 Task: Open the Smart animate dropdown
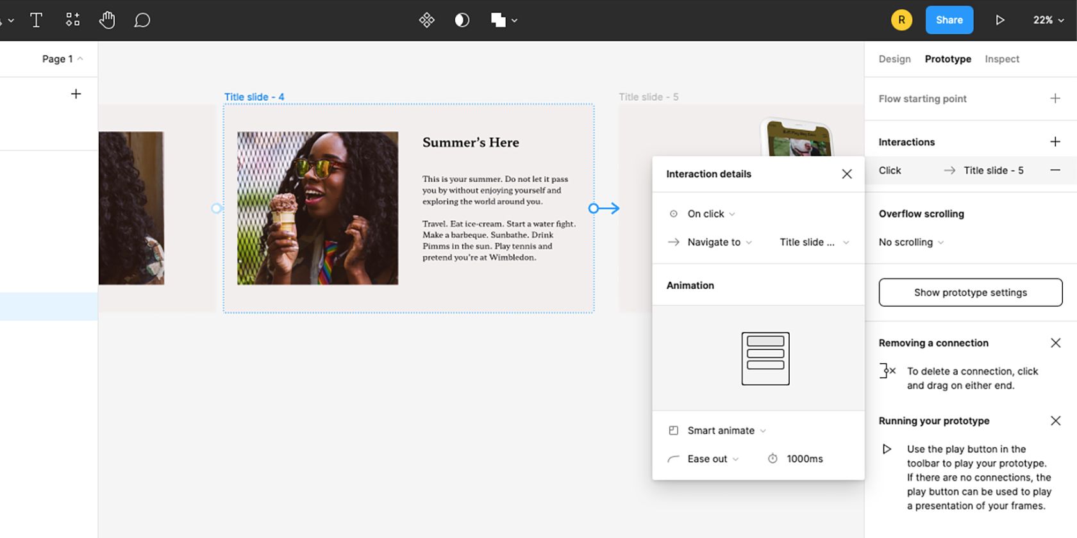pyautogui.click(x=726, y=430)
